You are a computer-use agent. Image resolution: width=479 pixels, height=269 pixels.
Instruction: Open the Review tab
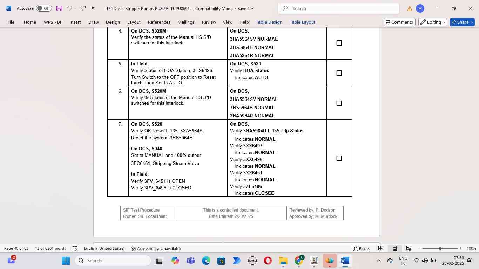pos(209,22)
